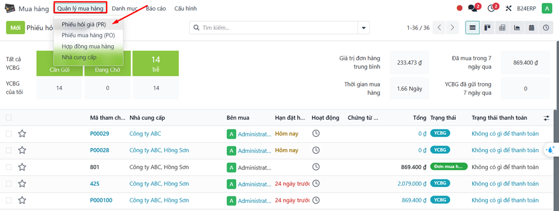Open activity clock for P000100 row
The height and width of the screenshot is (211, 559).
tap(315, 200)
